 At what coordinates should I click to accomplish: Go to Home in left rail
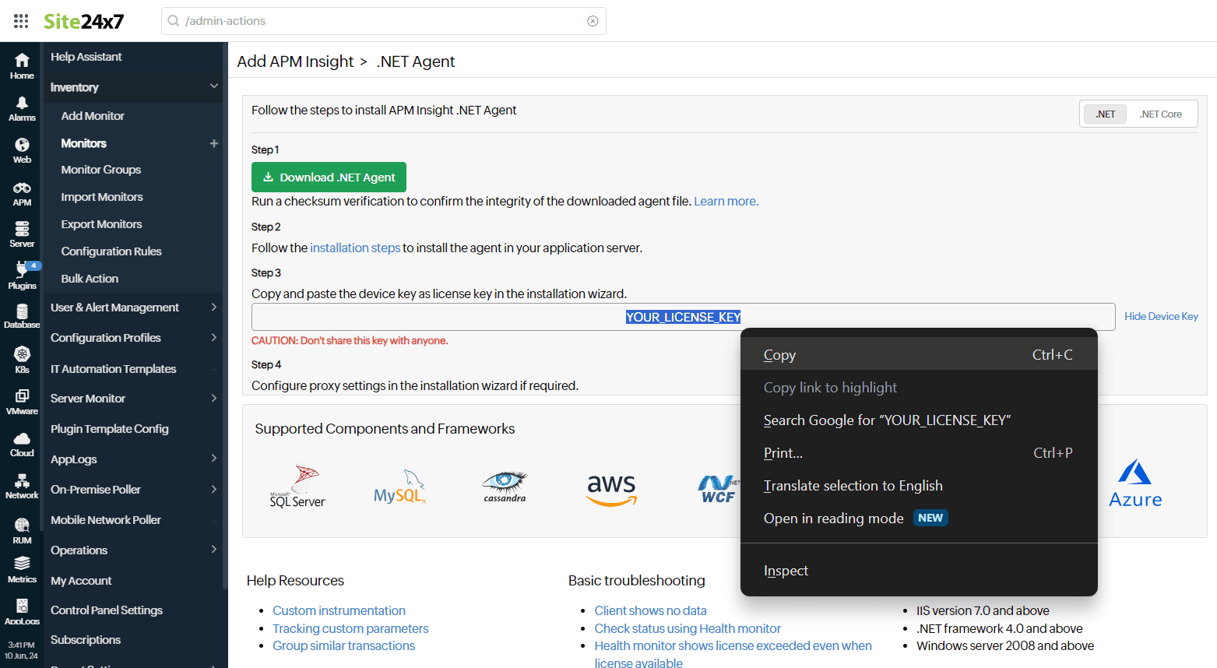(x=22, y=65)
